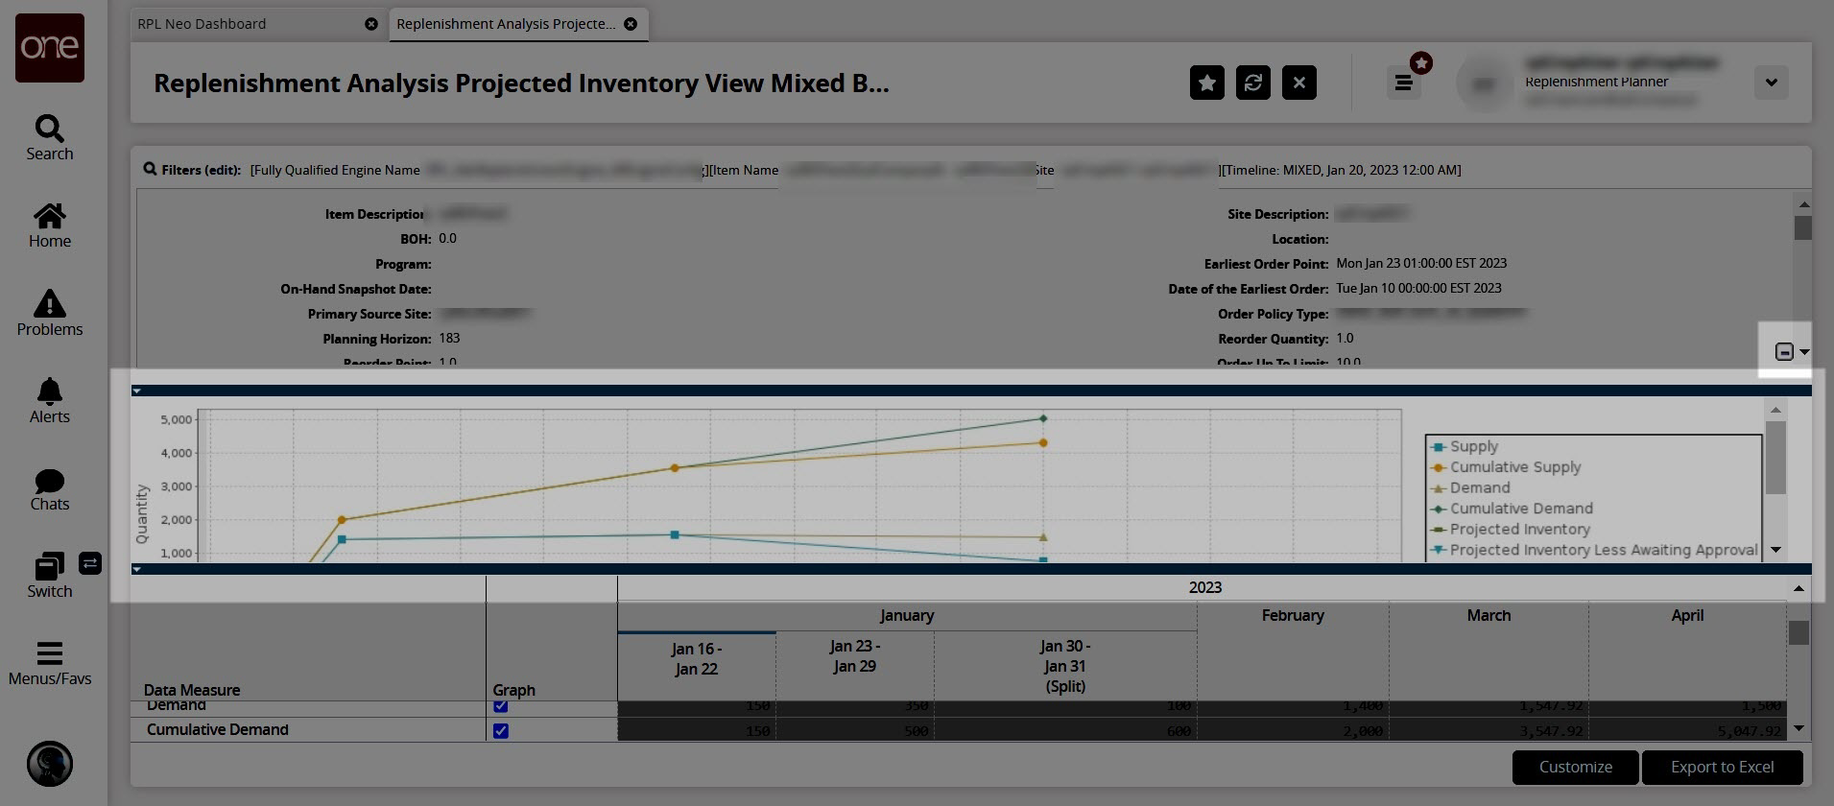
Task: Collapse the 2023 year column group
Action: pyautogui.click(x=1798, y=588)
